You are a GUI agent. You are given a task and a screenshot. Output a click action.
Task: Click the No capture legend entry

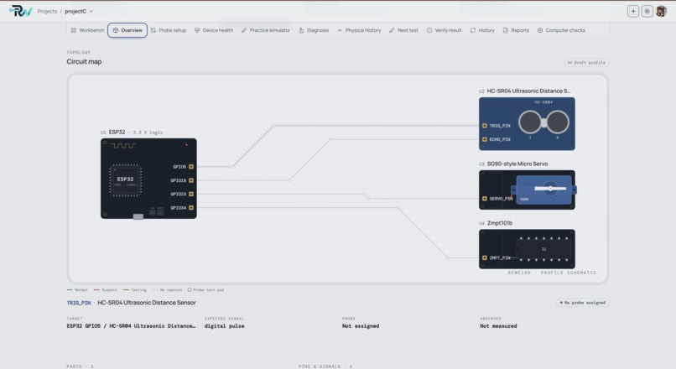[x=167, y=289]
